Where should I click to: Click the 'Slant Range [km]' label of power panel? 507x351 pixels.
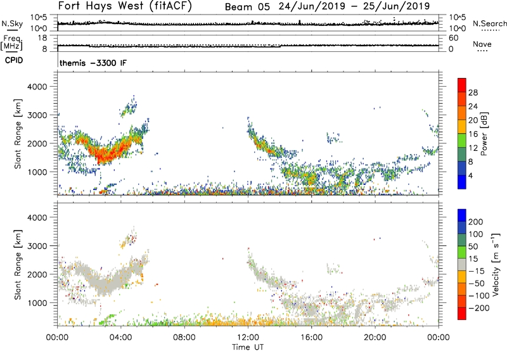tap(18, 134)
